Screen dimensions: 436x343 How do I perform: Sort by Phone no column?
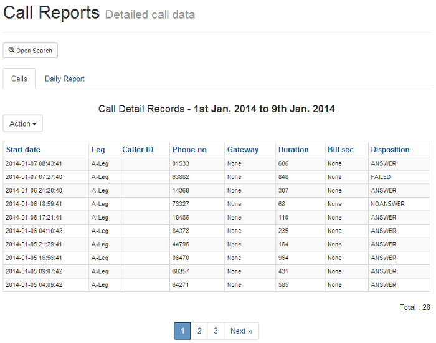pos(189,150)
